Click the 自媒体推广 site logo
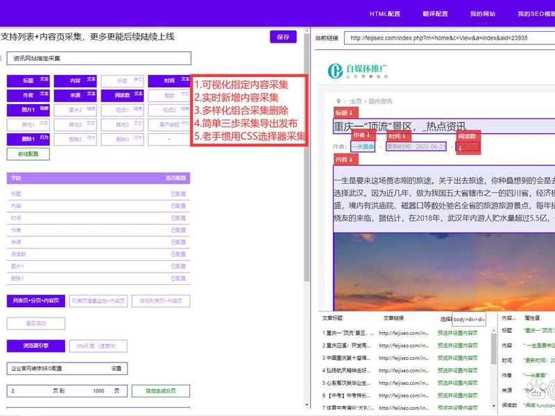Screen dimensions: 555x416 coord(357,71)
